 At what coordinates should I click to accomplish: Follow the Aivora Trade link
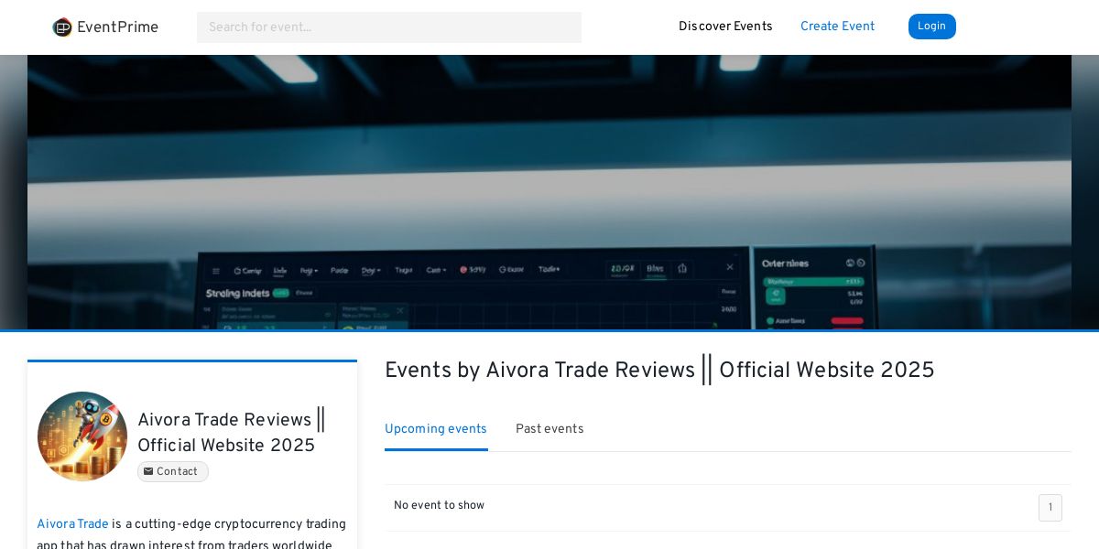[x=72, y=524]
